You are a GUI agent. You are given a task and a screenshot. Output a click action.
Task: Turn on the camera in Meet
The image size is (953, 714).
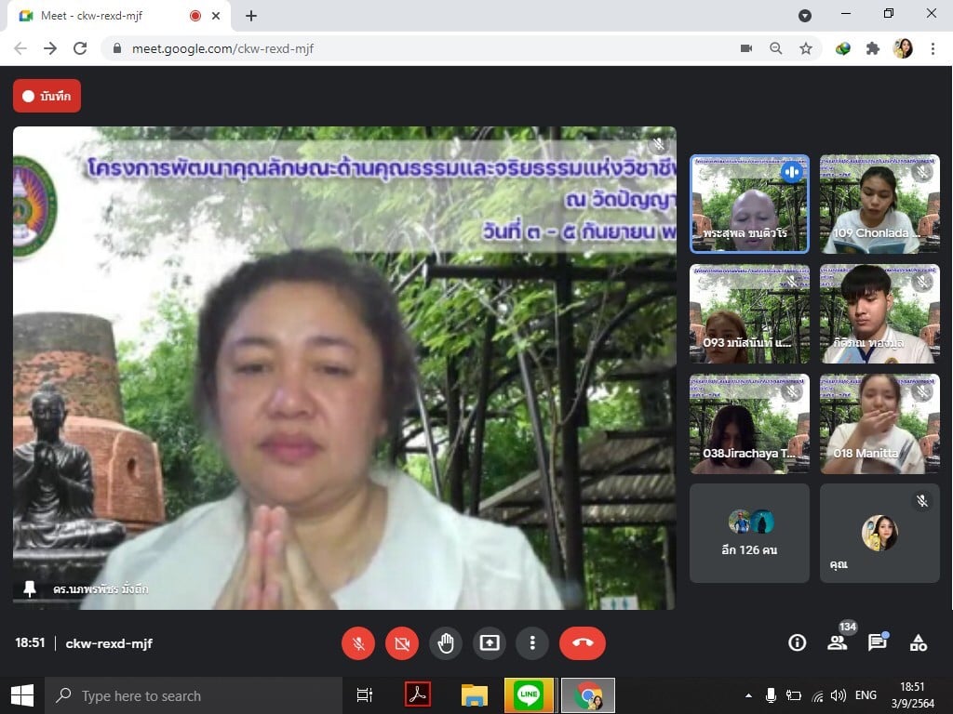pos(402,643)
